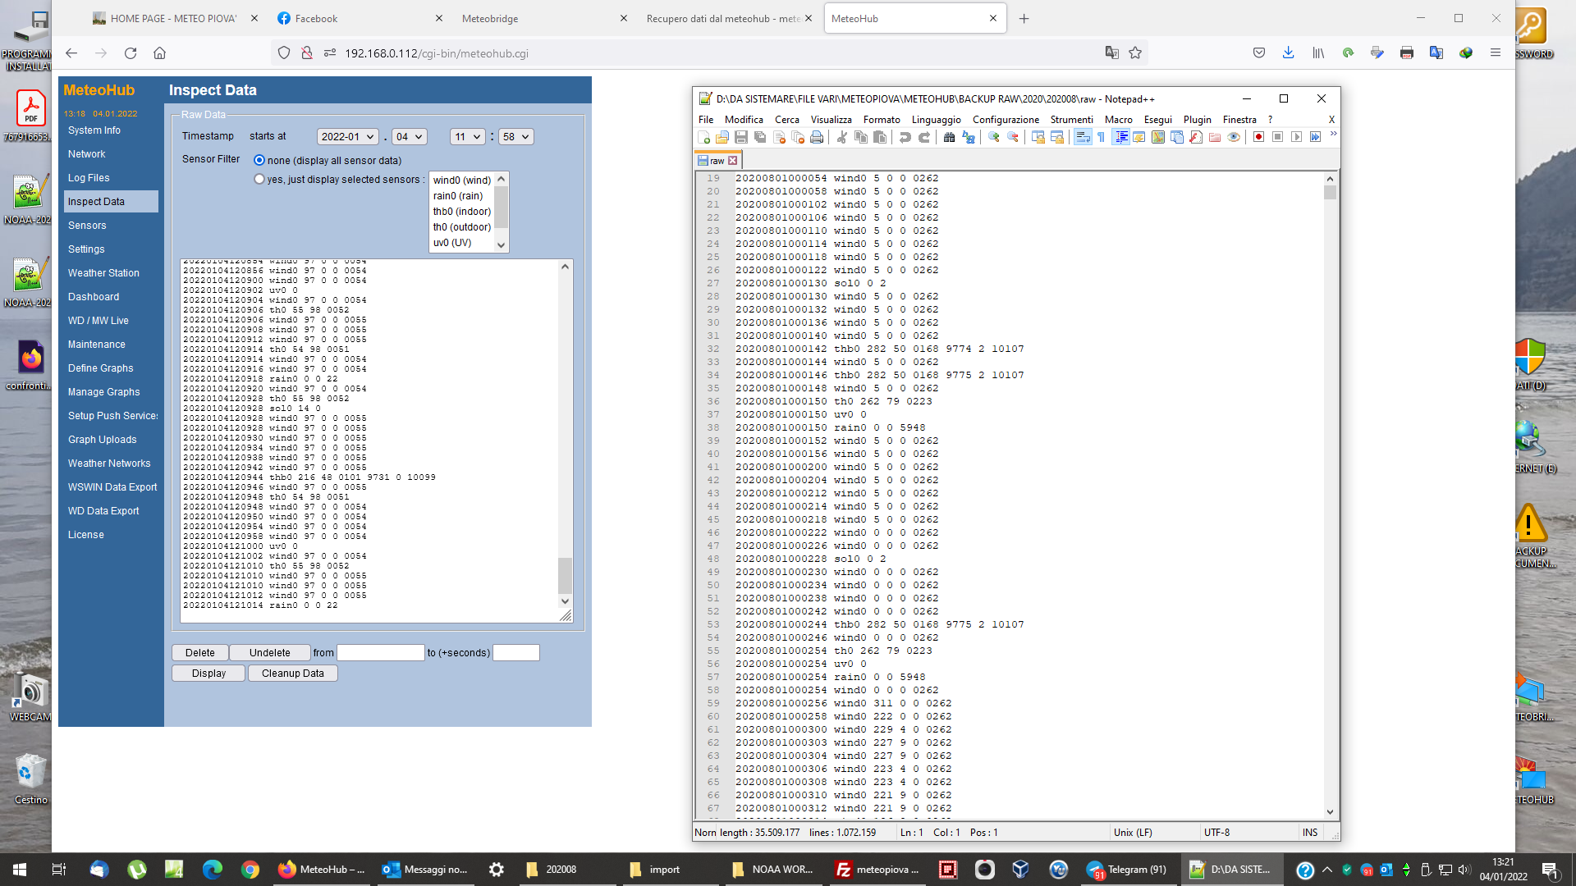Open the 2022-01 year-month dropdown
Screen dimensions: 1576x886
[347, 137]
